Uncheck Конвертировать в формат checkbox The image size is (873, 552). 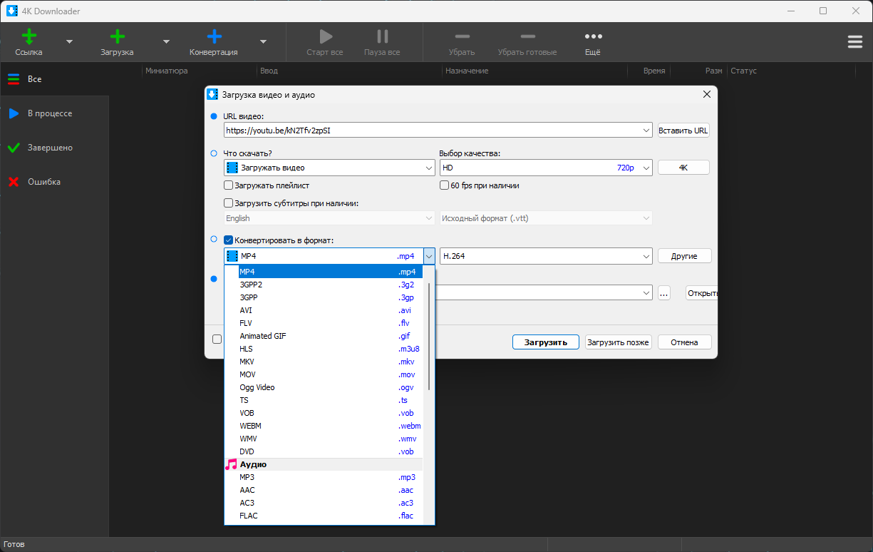click(229, 240)
